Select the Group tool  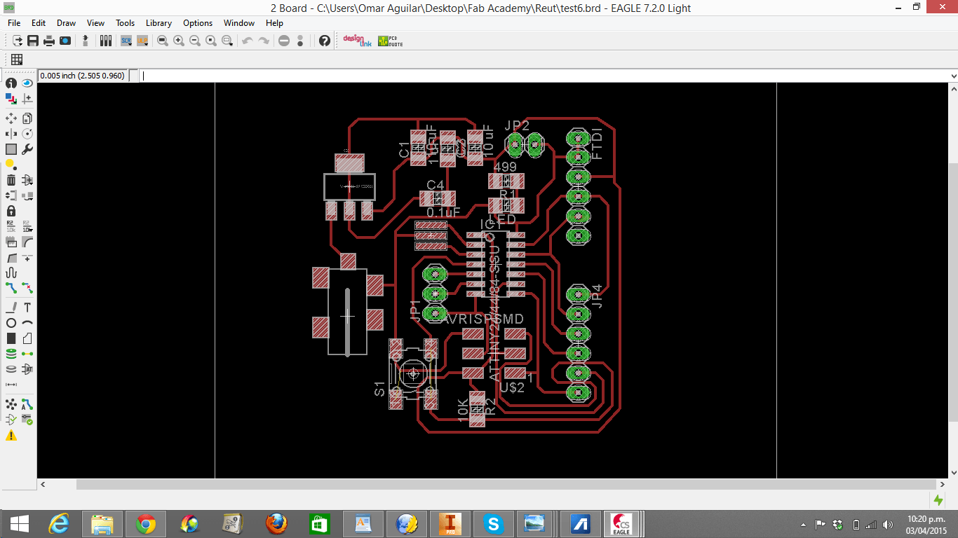(x=11, y=149)
